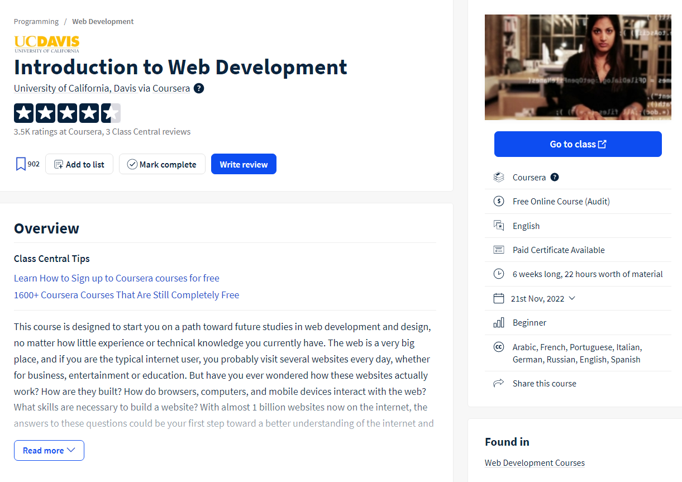
Task: Expand the 21st Nov, 2022 date dropdown
Action: point(571,298)
